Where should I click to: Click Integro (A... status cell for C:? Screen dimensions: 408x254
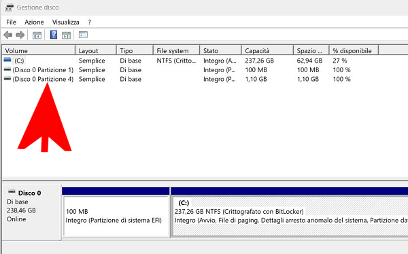pyautogui.click(x=220, y=61)
